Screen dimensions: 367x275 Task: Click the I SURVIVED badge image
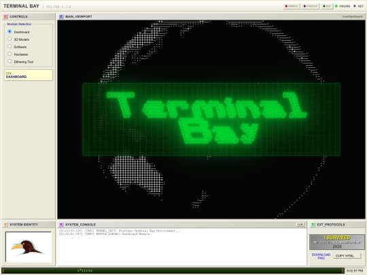click(x=337, y=242)
